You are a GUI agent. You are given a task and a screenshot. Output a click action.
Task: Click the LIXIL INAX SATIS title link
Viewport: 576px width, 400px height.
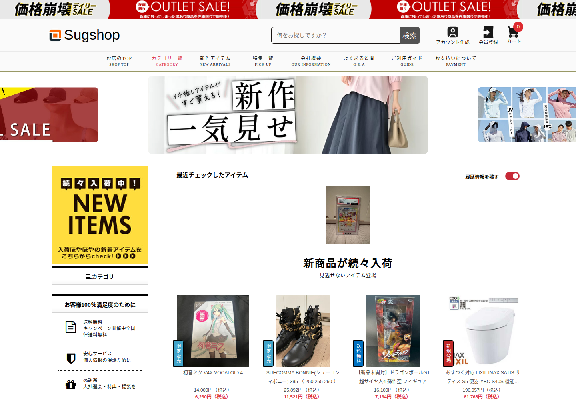point(483,377)
